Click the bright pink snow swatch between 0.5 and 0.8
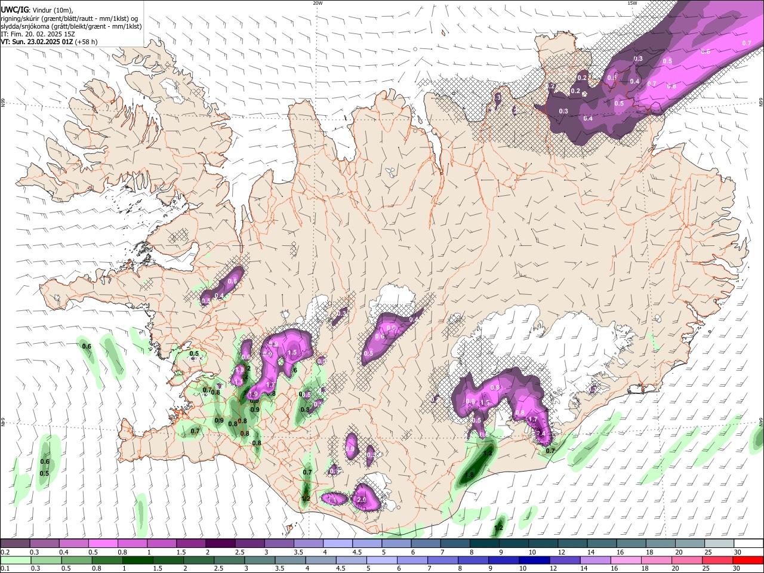Screen dimensions: 764x573 103,544
